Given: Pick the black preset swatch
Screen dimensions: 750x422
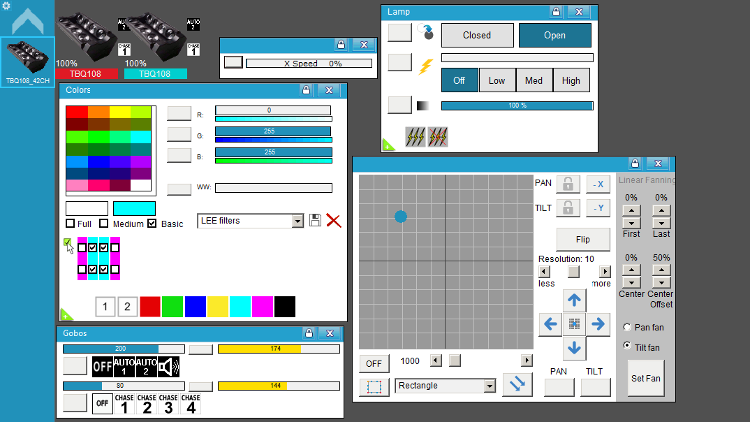Looking at the screenshot, I should [x=285, y=307].
